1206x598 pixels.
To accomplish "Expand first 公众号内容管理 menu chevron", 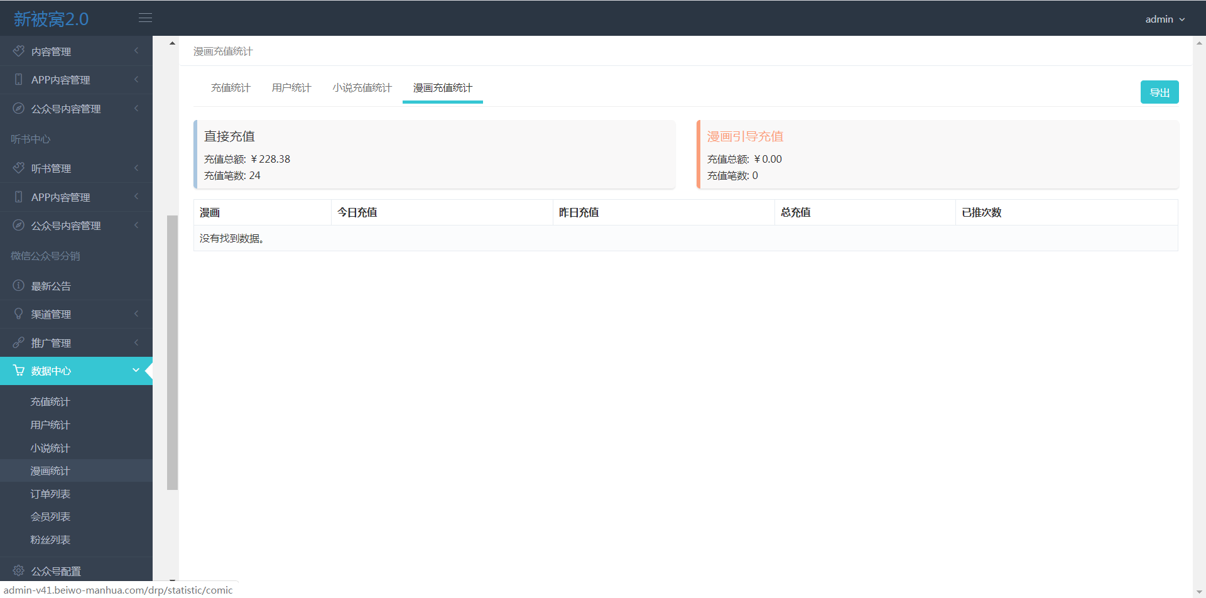I will point(136,108).
